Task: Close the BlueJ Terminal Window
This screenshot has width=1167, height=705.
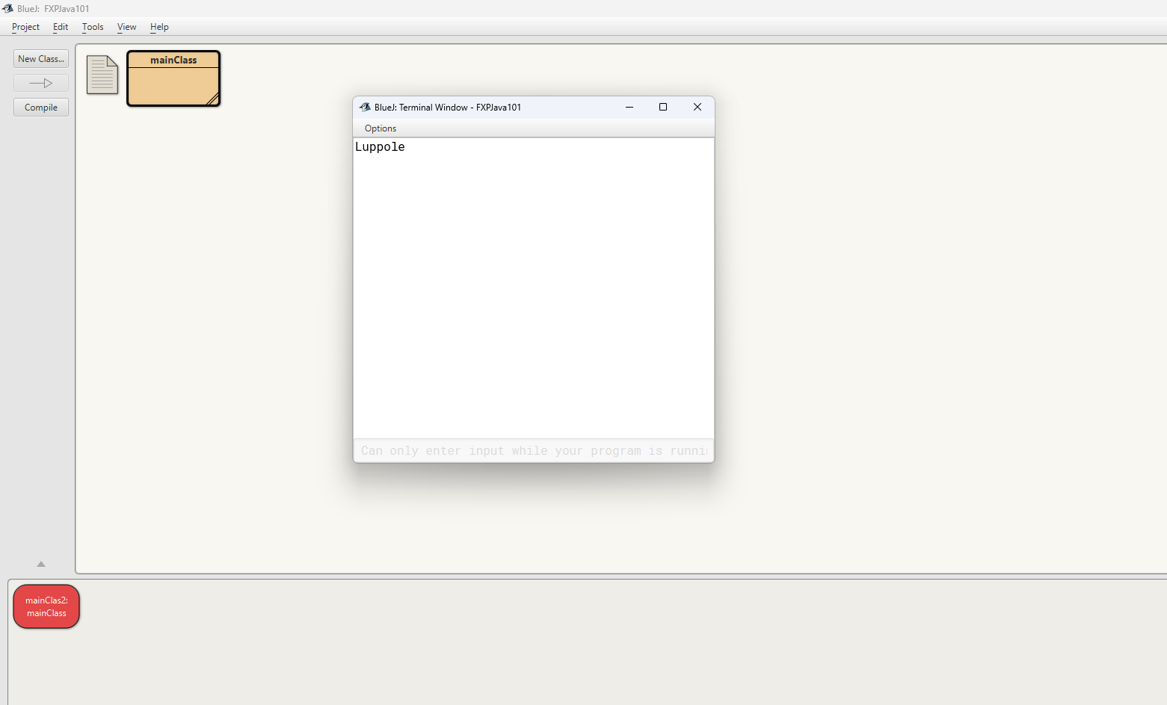Action: (x=697, y=107)
